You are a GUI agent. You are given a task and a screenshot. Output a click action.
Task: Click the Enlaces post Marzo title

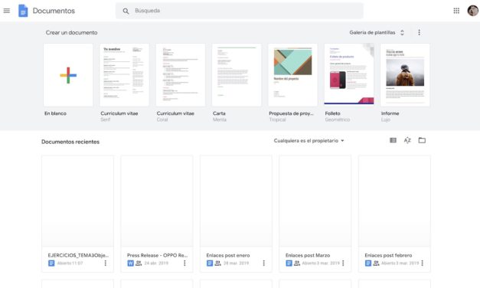coord(308,255)
